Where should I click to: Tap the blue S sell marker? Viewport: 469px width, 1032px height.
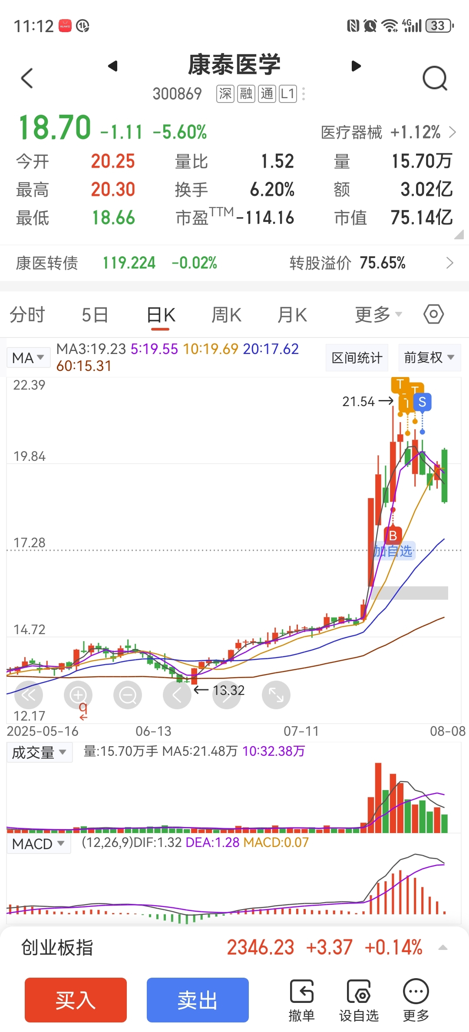[x=422, y=402]
